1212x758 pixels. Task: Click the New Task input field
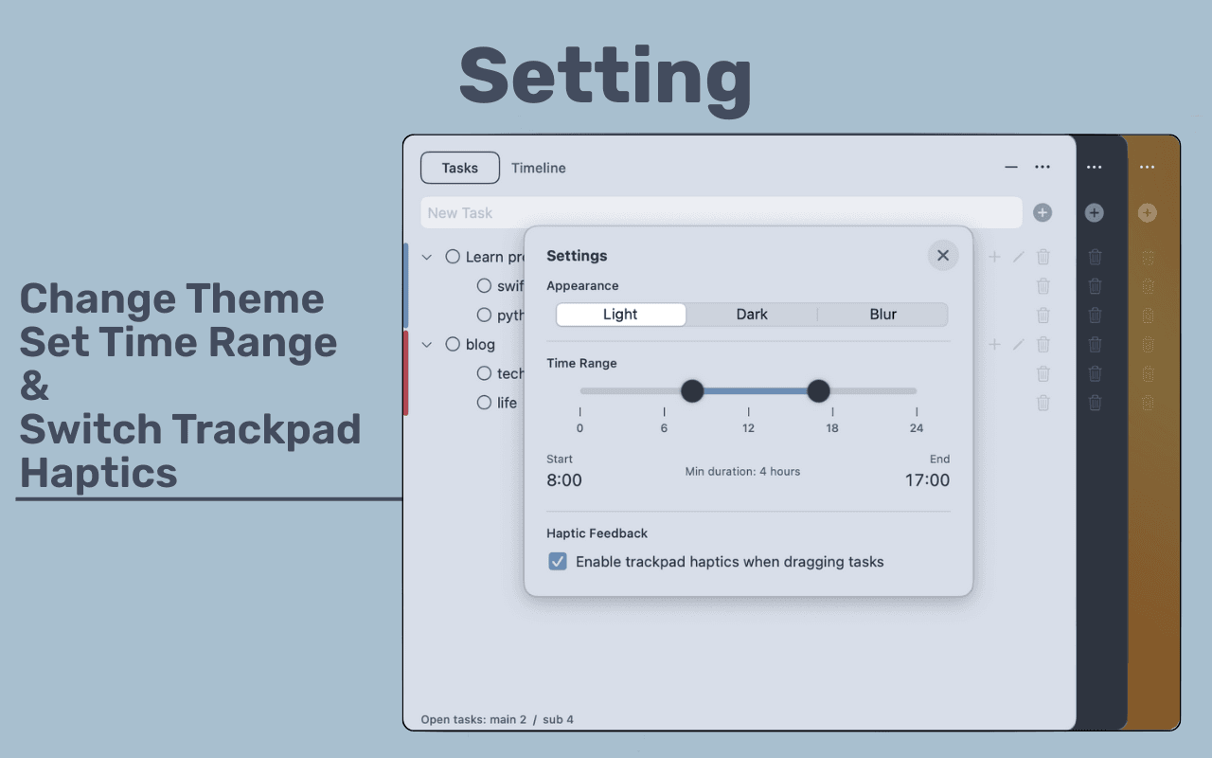663,212
